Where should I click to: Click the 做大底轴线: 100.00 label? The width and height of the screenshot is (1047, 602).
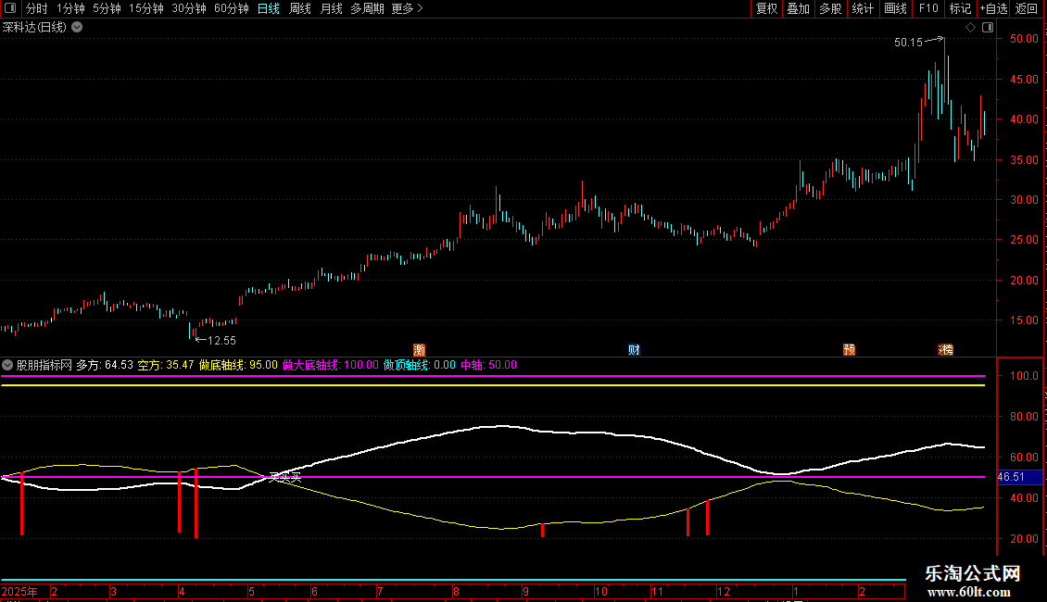(331, 365)
